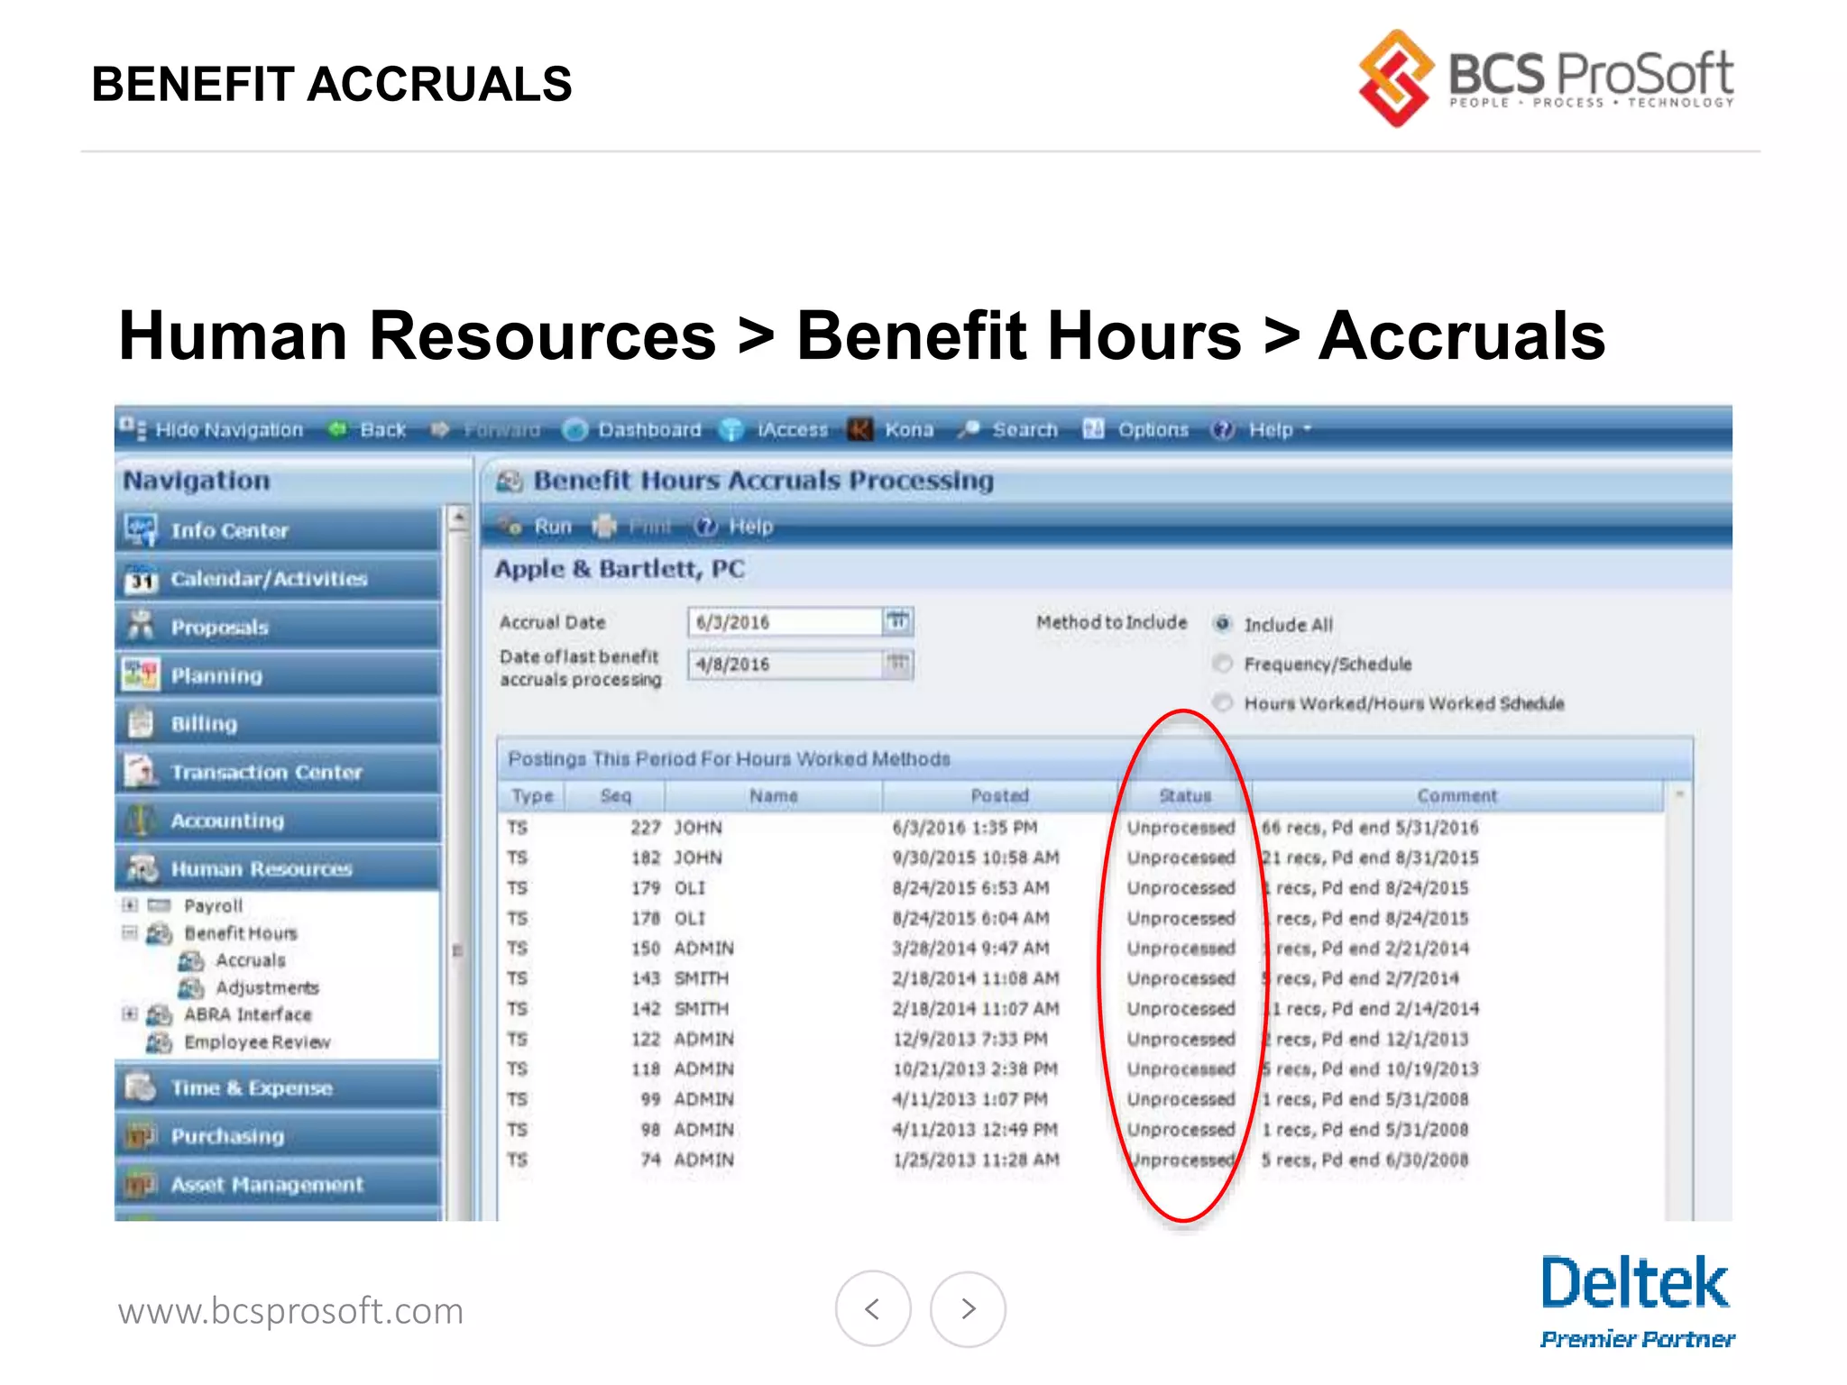1847x1385 pixels.
Task: Sort by the Seq column header
Action: point(615,795)
